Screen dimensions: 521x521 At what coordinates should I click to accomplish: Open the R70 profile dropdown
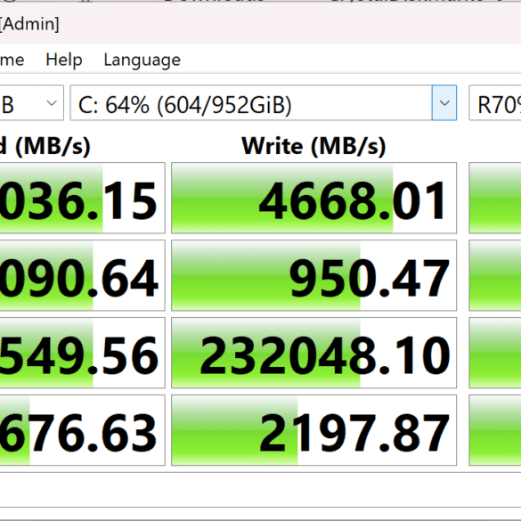pos(495,102)
